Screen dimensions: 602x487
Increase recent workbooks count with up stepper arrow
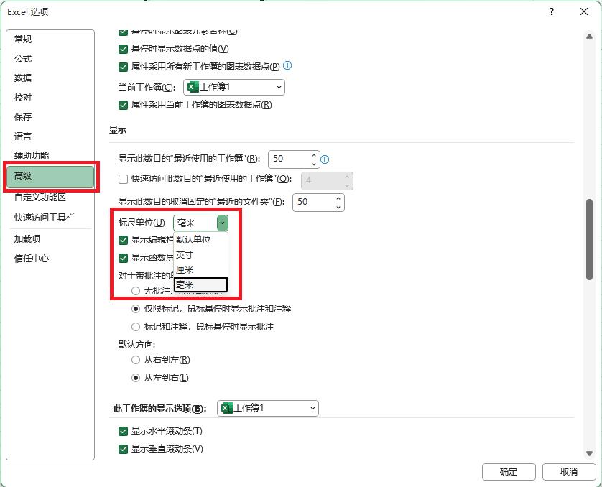tap(313, 155)
